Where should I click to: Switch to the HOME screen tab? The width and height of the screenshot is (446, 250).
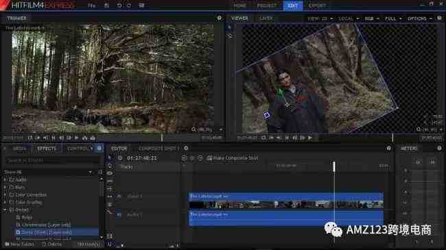[x=239, y=5]
